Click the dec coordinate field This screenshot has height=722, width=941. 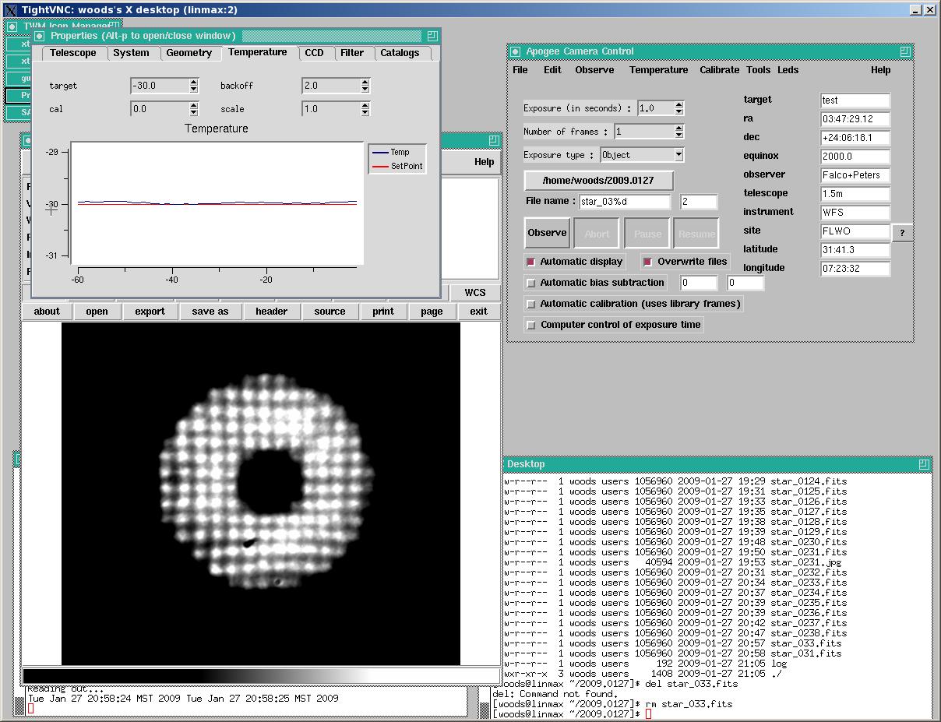click(855, 138)
